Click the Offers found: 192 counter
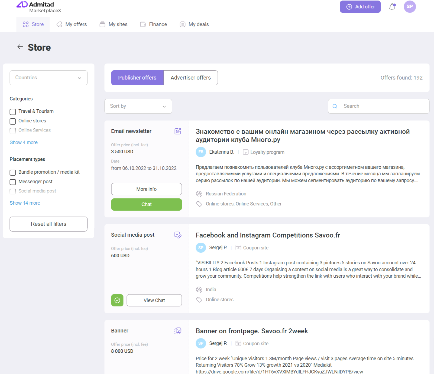434x374 pixels. coord(401,78)
